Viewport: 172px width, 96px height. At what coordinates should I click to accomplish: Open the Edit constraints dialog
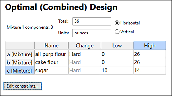23,86
